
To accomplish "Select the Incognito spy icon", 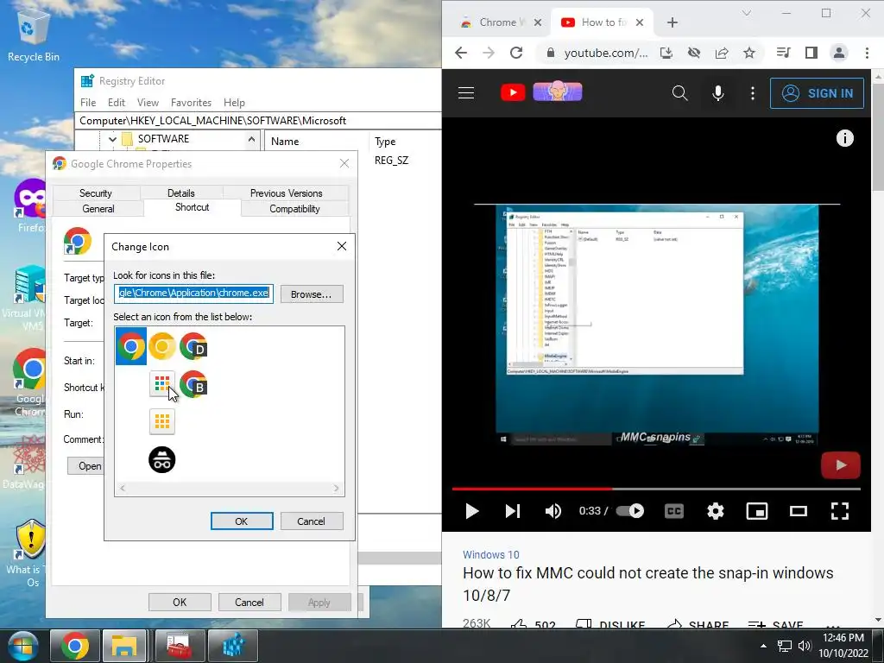I will tap(161, 459).
